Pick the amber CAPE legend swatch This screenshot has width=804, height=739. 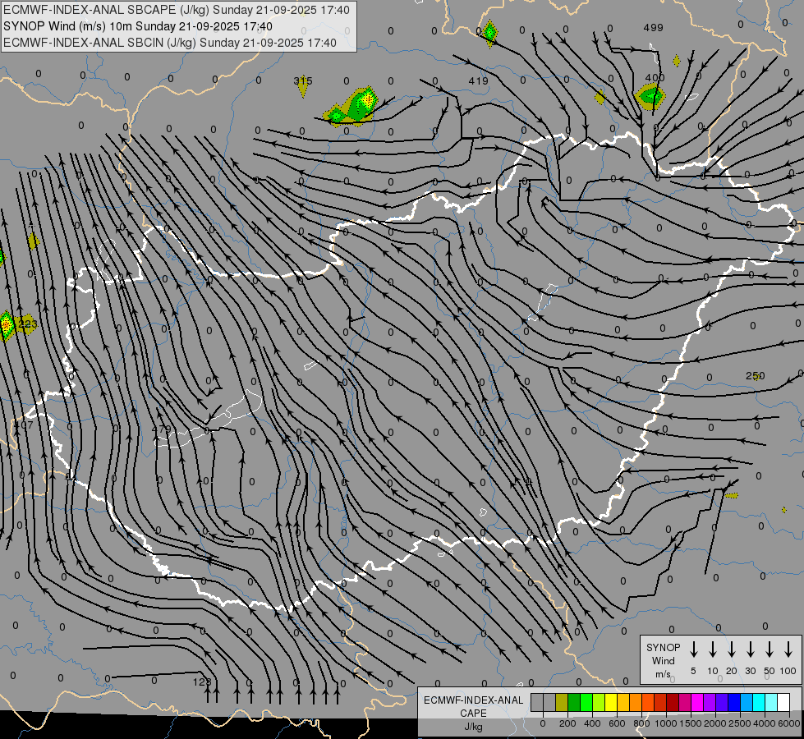(623, 702)
